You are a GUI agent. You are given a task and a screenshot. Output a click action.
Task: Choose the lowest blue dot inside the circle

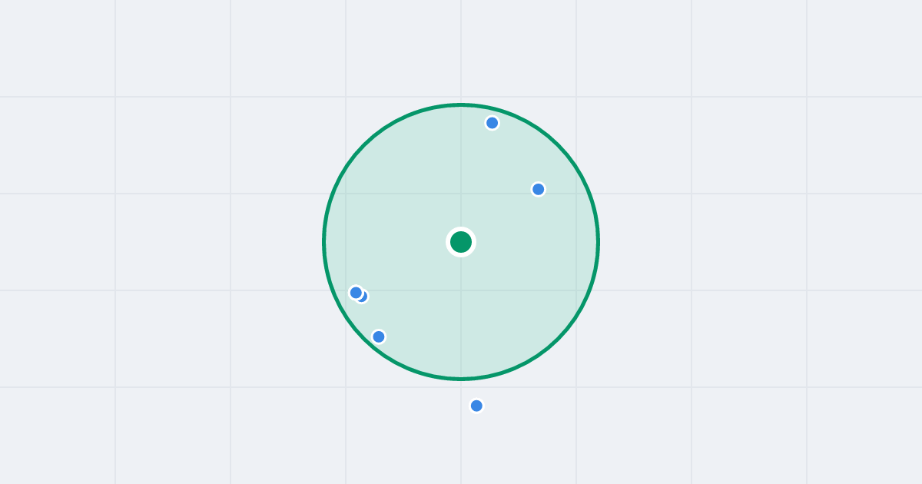(379, 336)
